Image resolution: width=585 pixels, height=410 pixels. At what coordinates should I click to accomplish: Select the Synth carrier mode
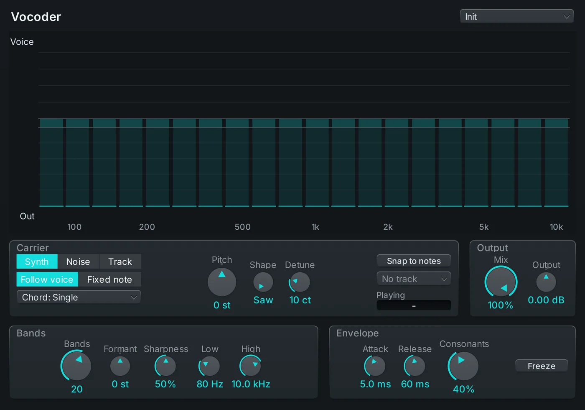pos(37,261)
